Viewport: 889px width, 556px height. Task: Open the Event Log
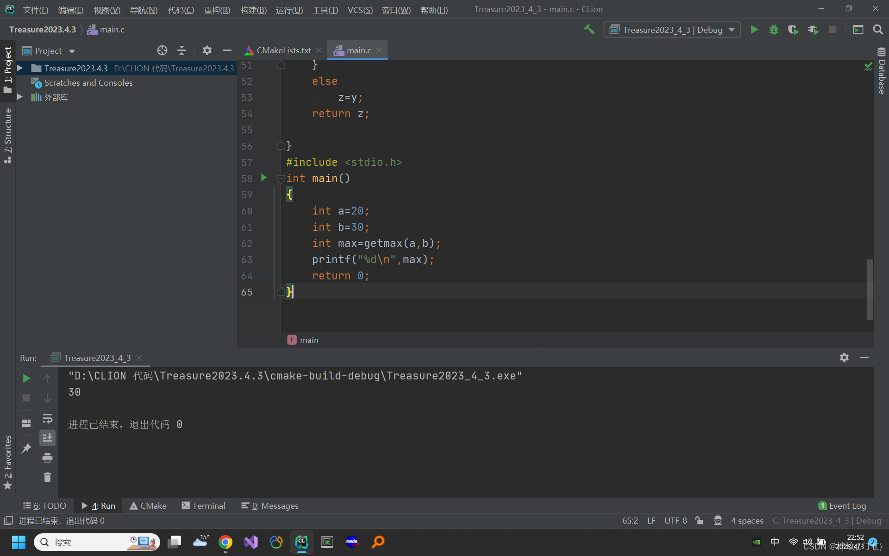pos(842,505)
